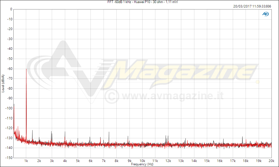
Task: Click the AP logo in the top-right corner
Action: pos(265,14)
